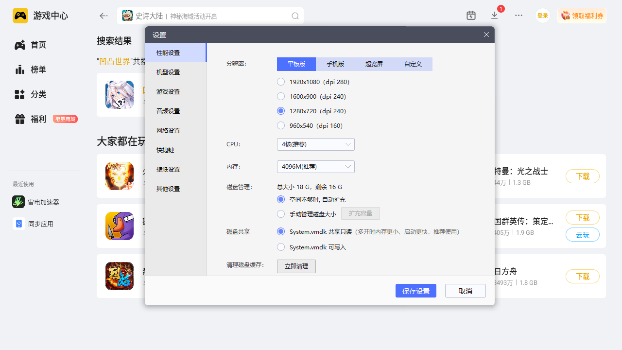Screen dimensions: 622x350
Task: Select the 1920x1080 resolution option
Action: [x=281, y=82]
